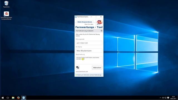Image resolution: width=178 pixels, height=100 pixels.
Task: Open Papierkorb desktop icon
Action: tap(6, 4)
